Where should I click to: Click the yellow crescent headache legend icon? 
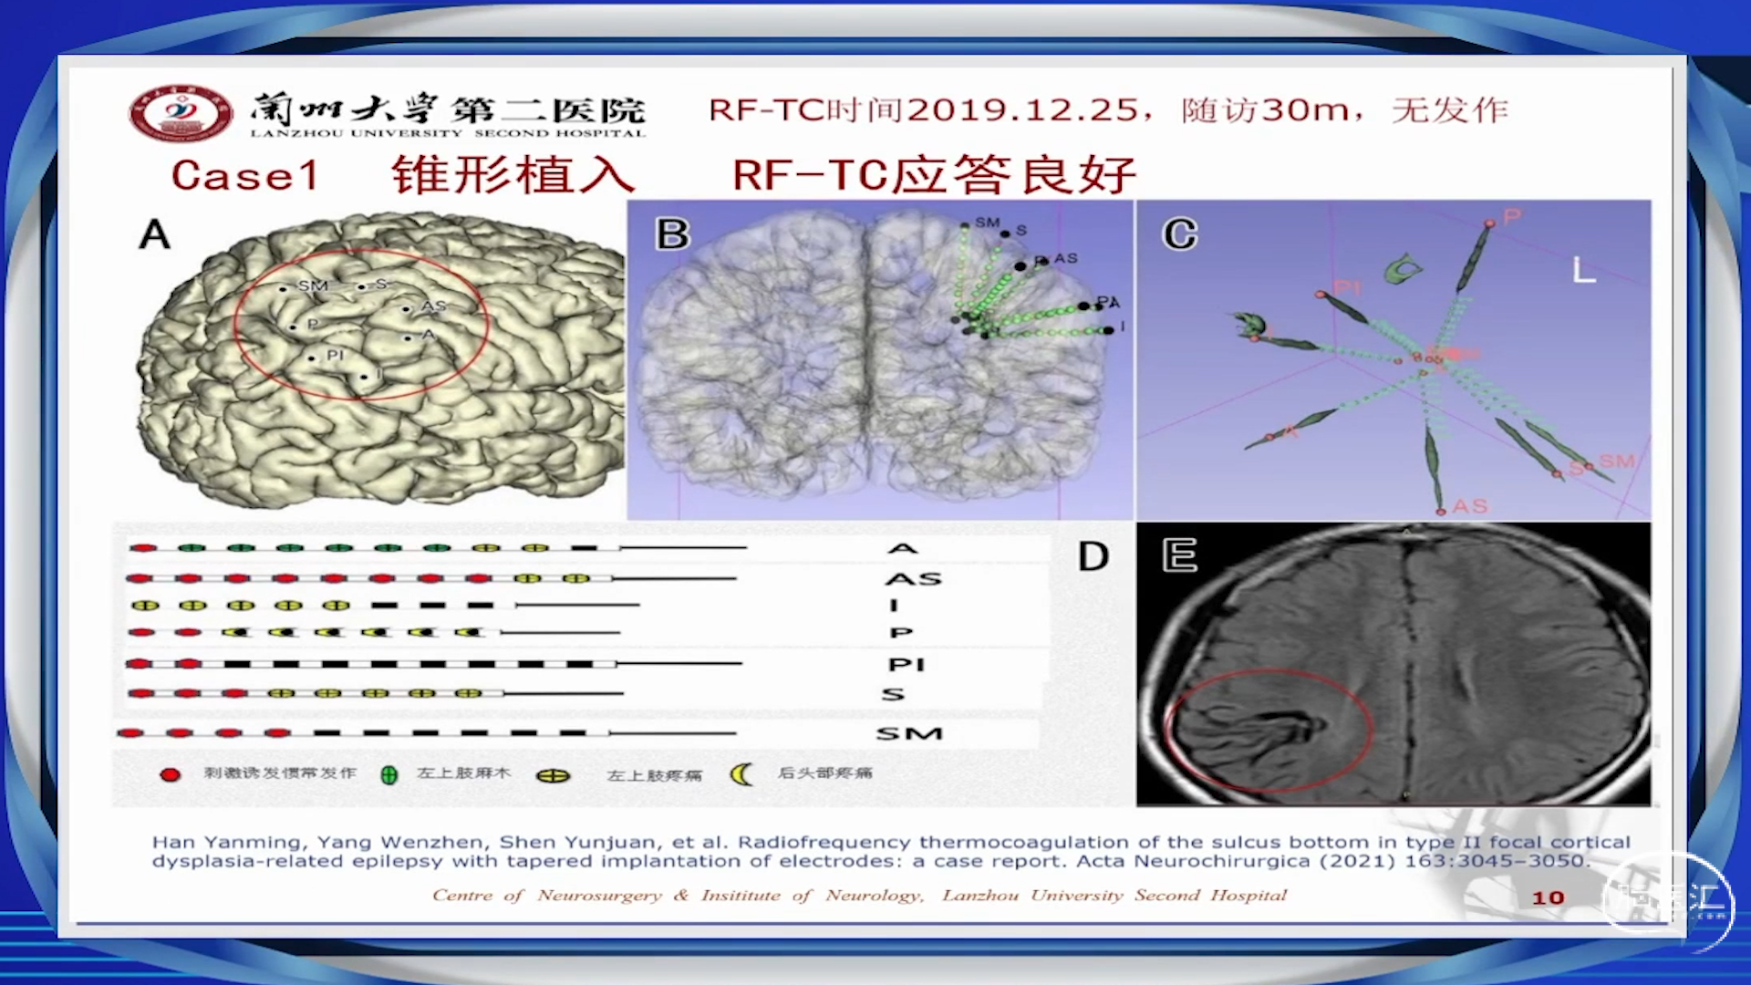[741, 774]
